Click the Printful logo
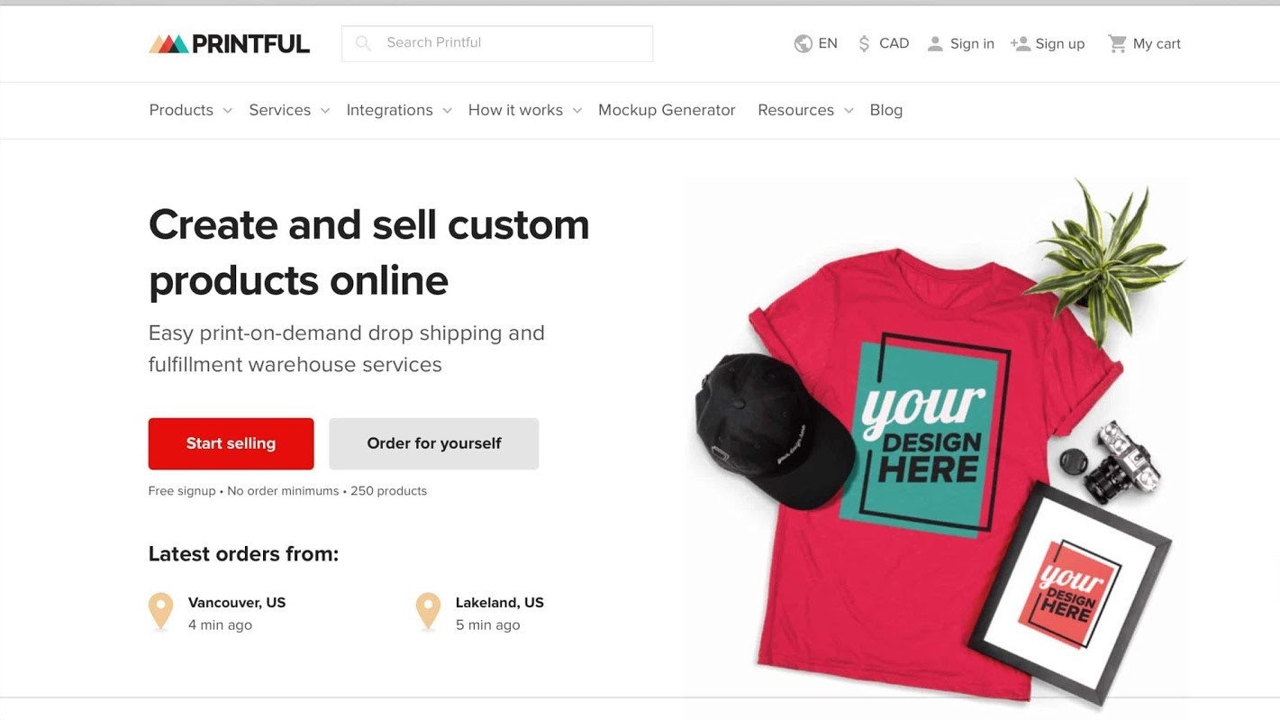The height and width of the screenshot is (720, 1280). [229, 43]
